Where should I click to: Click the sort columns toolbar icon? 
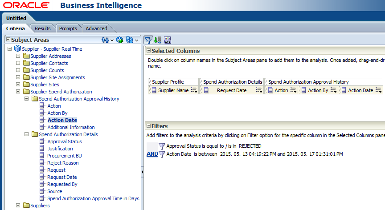[x=158, y=40]
